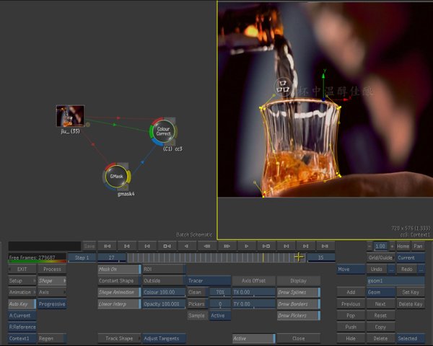Disable the Draw Splines option
The height and width of the screenshot is (346, 433).
[x=298, y=292]
